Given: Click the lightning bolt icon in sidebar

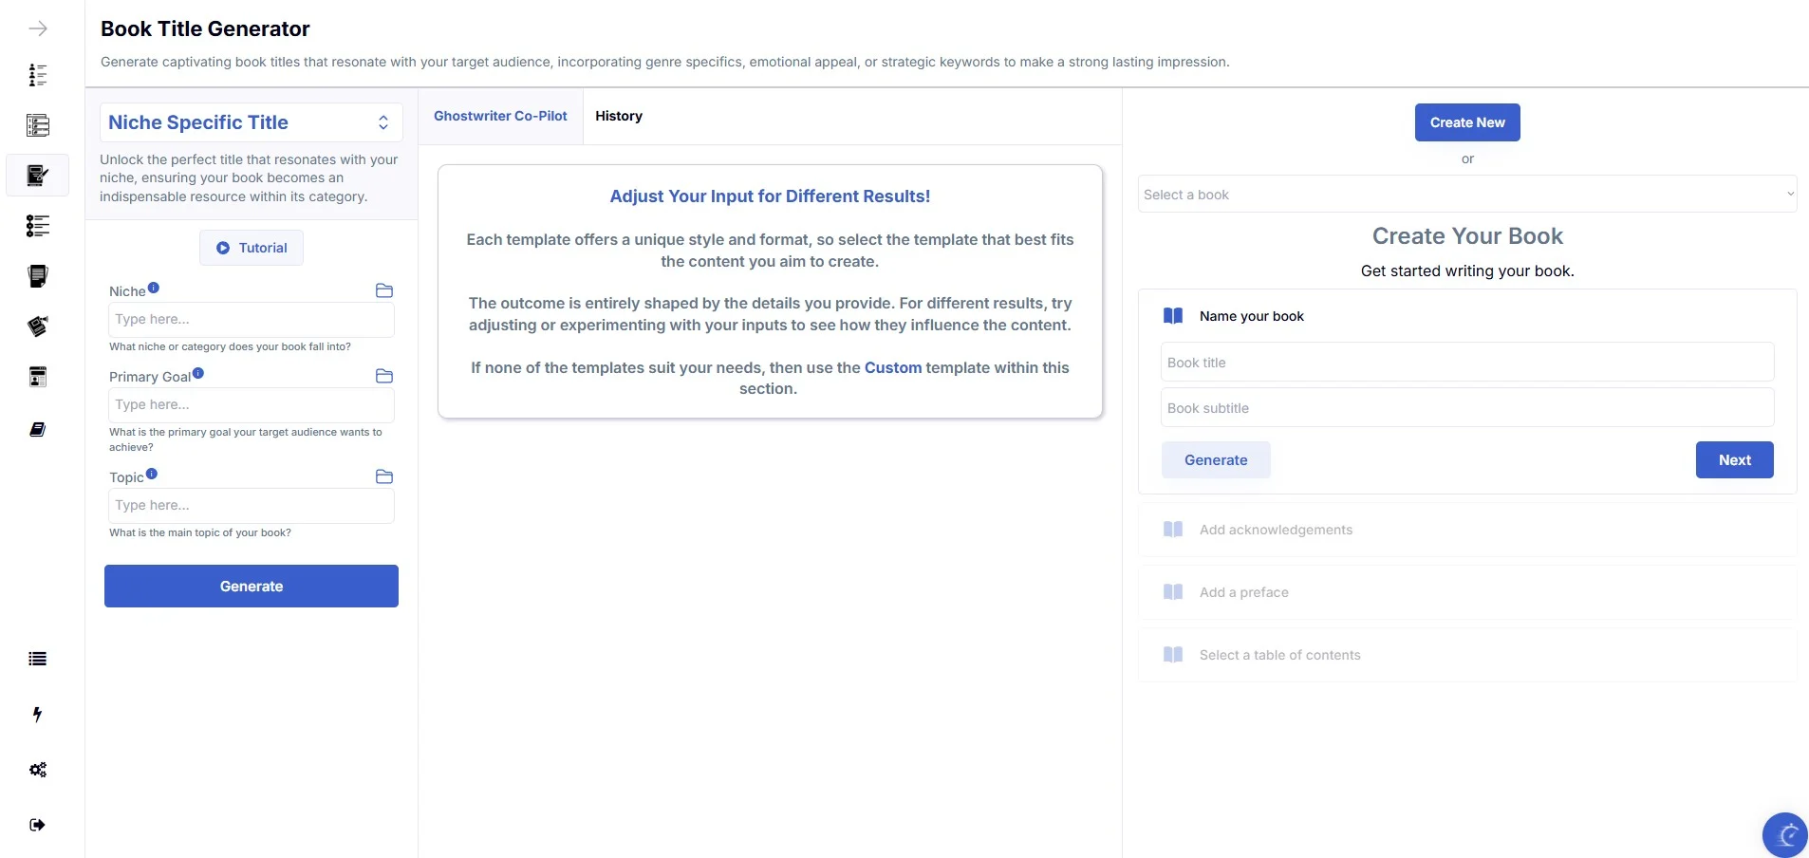Looking at the screenshot, I should pos(38,715).
